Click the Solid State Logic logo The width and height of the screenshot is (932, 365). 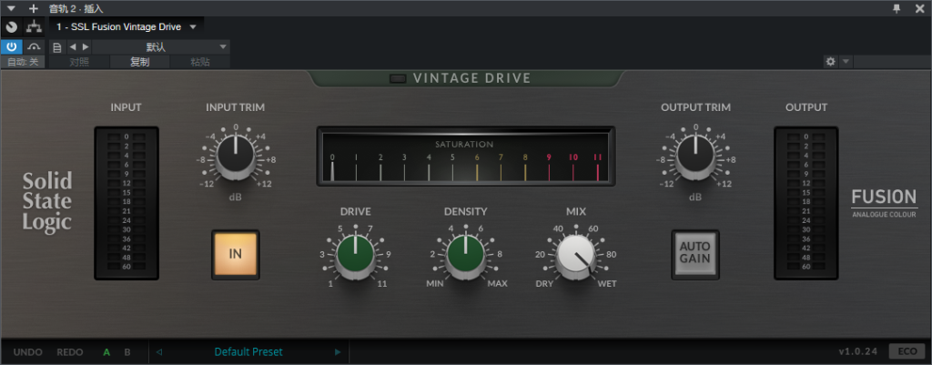click(x=47, y=201)
